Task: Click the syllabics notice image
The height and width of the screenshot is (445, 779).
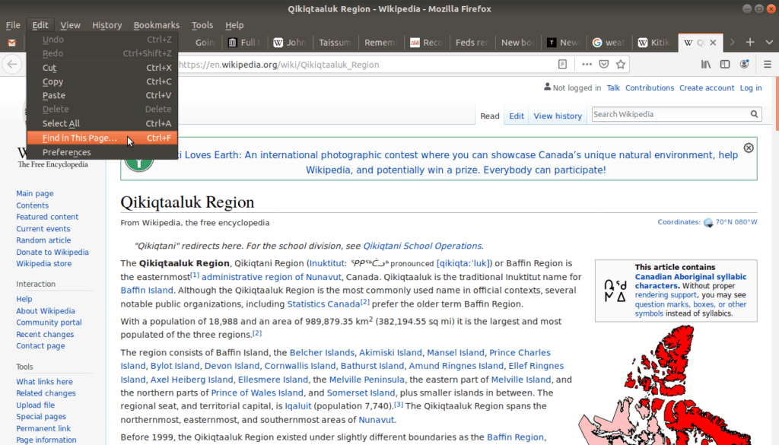Action: coord(615,291)
